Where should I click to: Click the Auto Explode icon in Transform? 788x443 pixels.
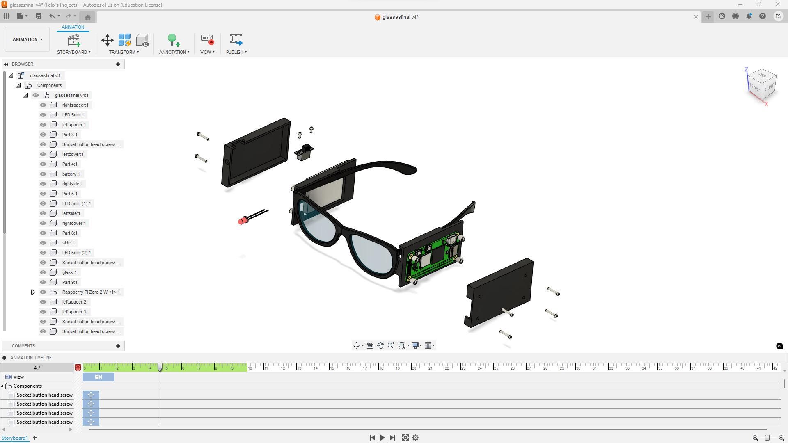[125, 40]
